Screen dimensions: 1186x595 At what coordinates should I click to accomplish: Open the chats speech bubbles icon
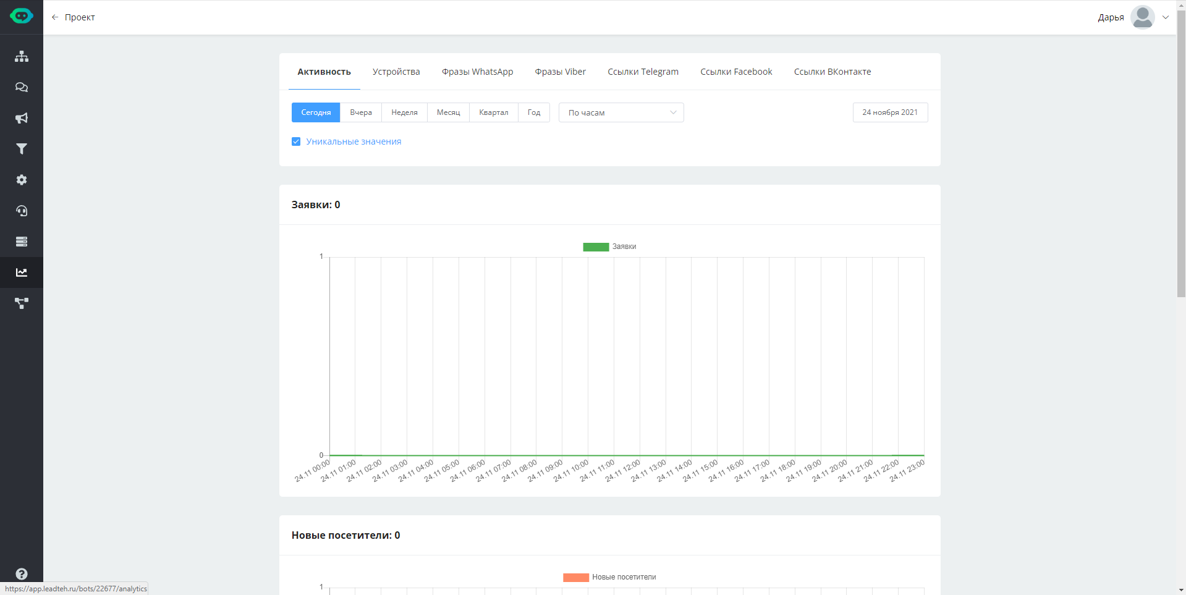pyautogui.click(x=22, y=87)
